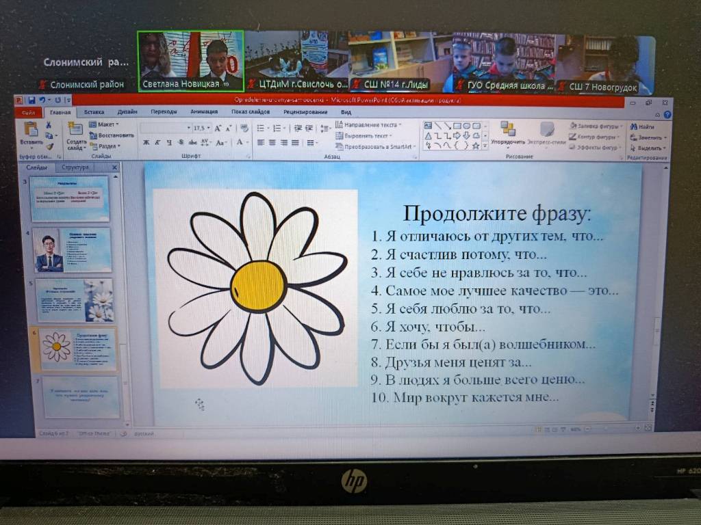The image size is (701, 525).
Task: Toggle bold (Ж) formatting
Action: (x=146, y=142)
